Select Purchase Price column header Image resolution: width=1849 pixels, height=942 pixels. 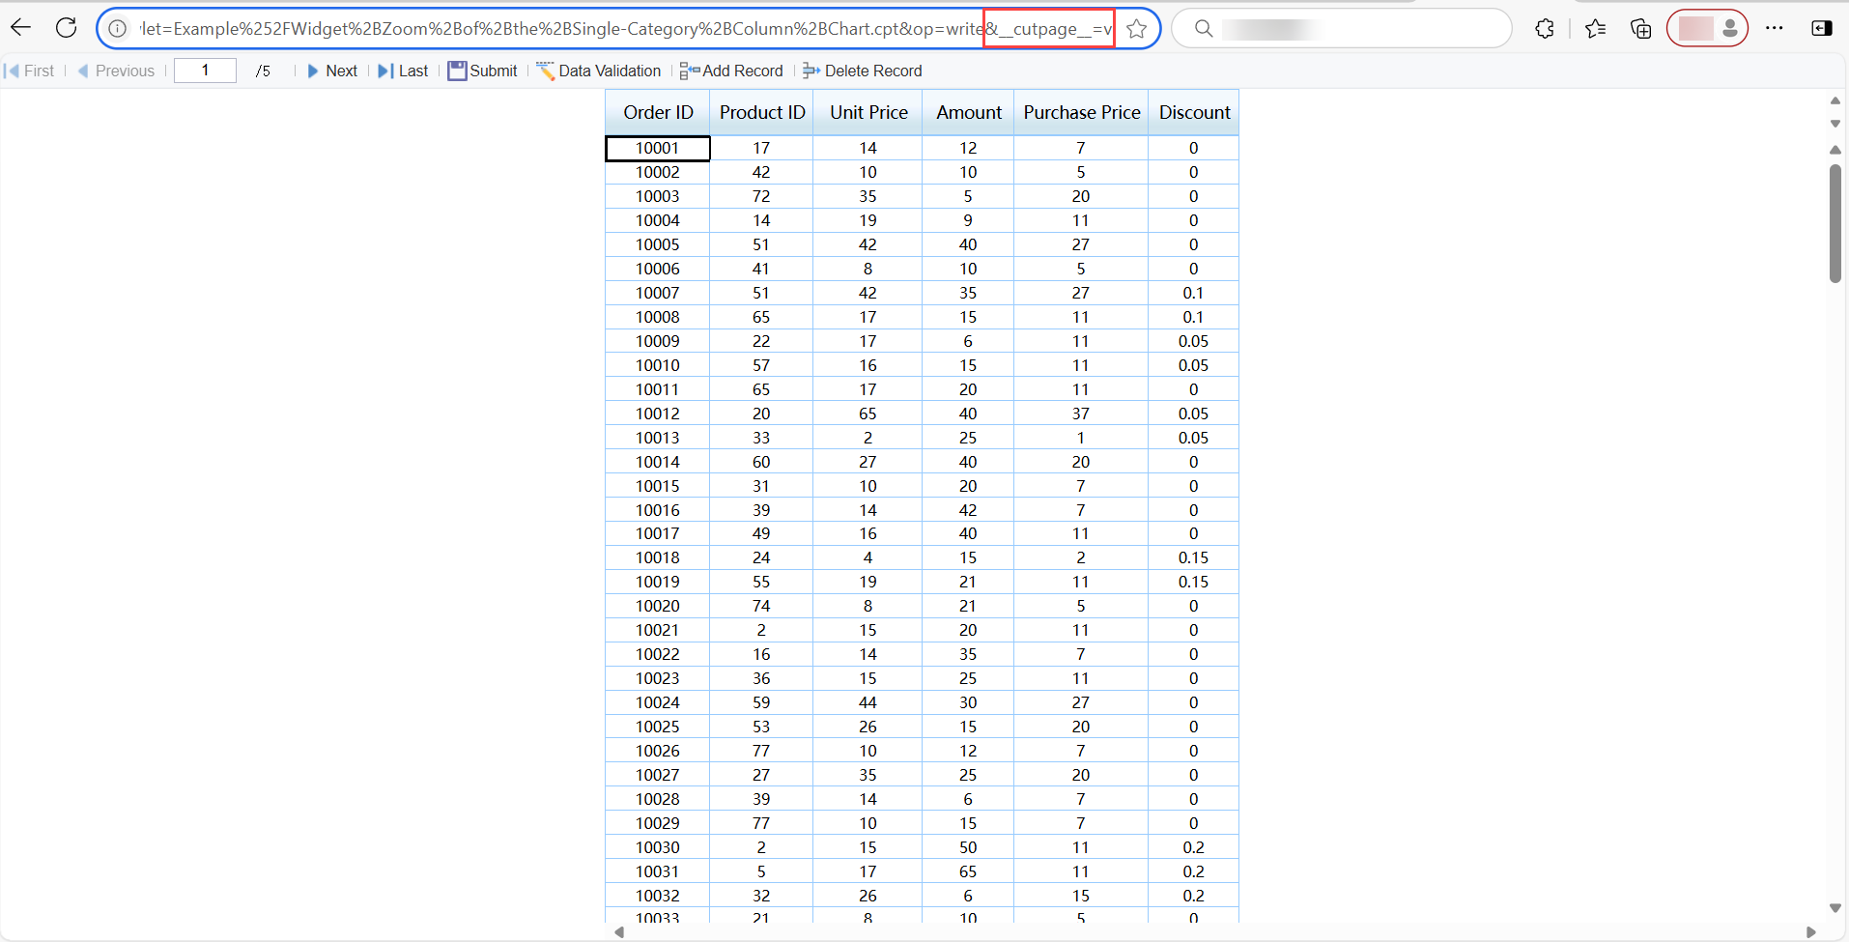coord(1082,112)
